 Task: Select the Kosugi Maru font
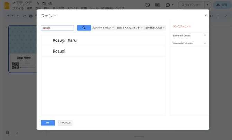(65, 40)
